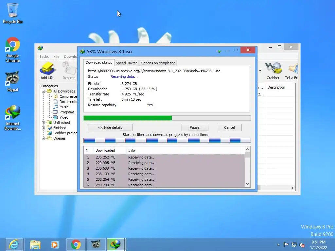
Task: Click the connections list scrollbar thumb
Action: [x=247, y=155]
